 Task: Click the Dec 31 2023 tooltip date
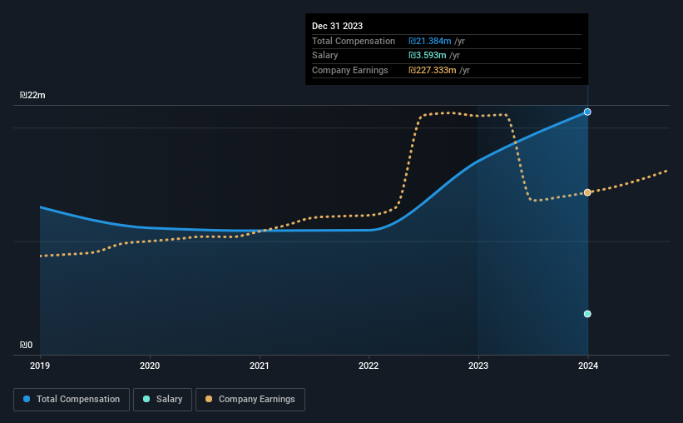point(337,26)
